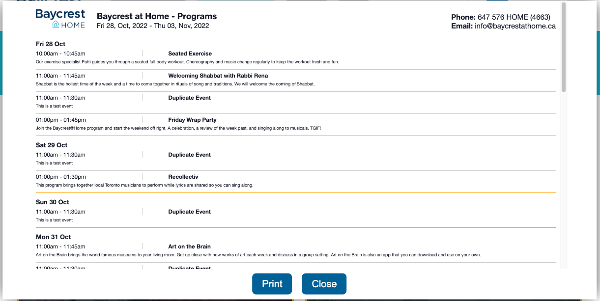Click the Close button
Screen dimensions: 600x301
point(324,284)
